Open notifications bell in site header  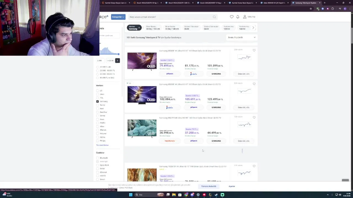238,17
